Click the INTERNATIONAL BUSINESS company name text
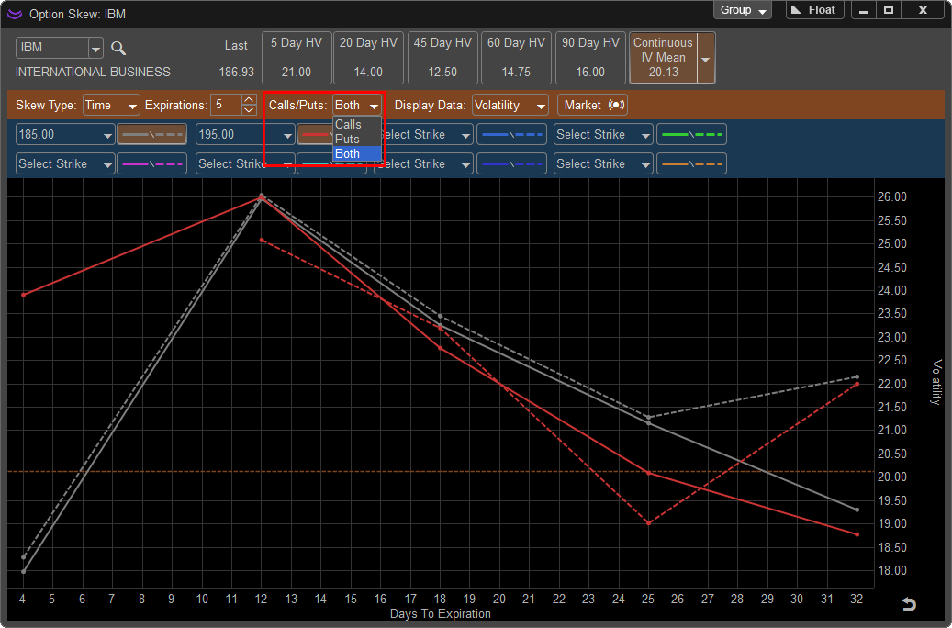Image resolution: width=952 pixels, height=628 pixels. click(93, 72)
